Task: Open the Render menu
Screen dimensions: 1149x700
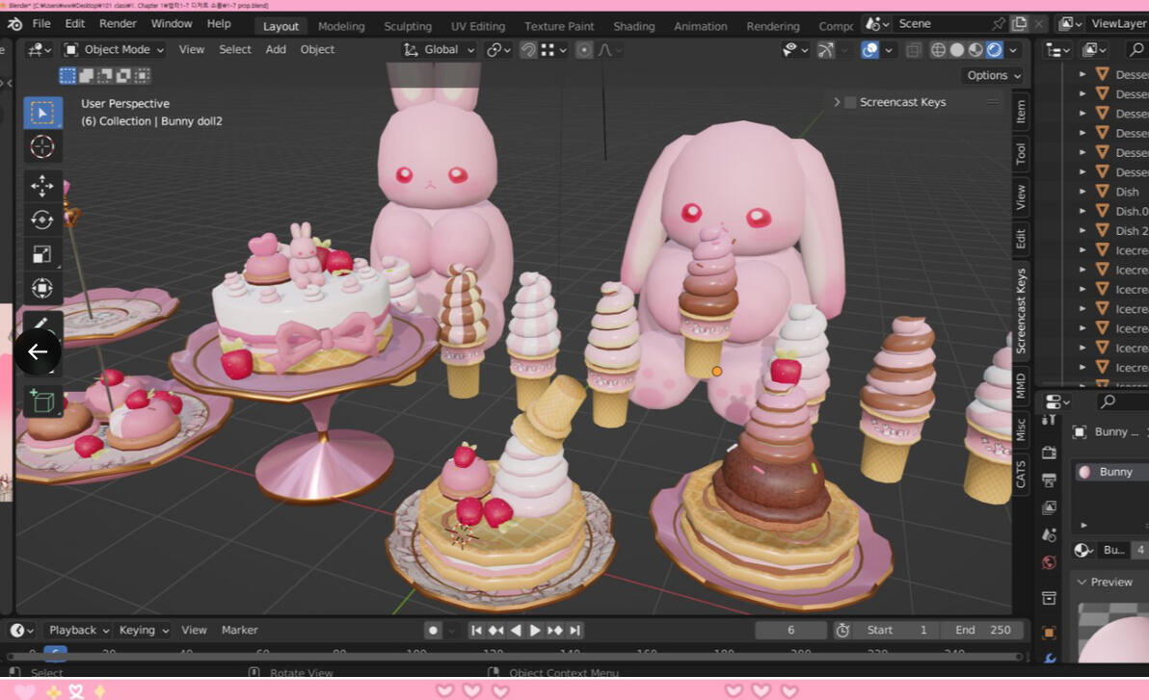Action: pyautogui.click(x=118, y=23)
